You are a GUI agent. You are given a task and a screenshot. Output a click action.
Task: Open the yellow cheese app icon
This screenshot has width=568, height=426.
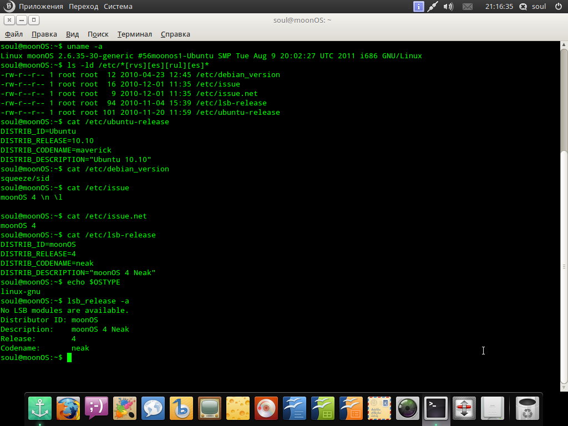tap(237, 408)
